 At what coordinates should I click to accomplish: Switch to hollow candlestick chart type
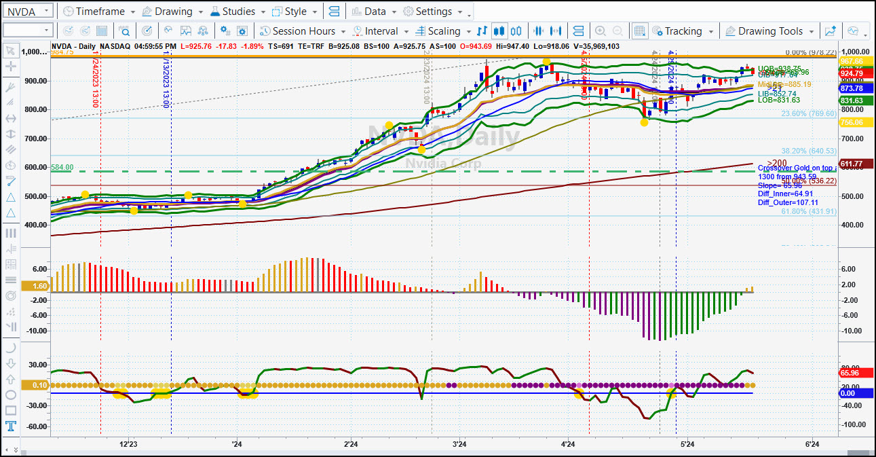click(x=516, y=31)
